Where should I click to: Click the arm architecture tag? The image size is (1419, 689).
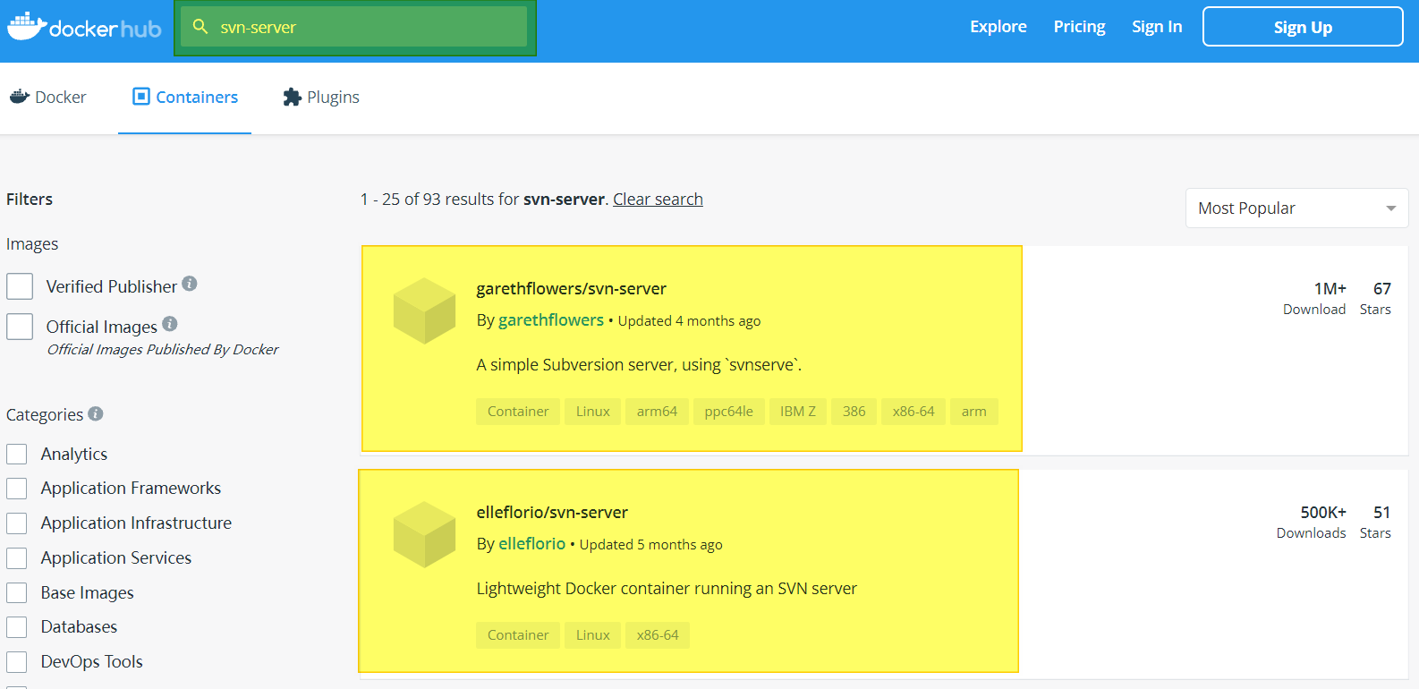coord(973,412)
